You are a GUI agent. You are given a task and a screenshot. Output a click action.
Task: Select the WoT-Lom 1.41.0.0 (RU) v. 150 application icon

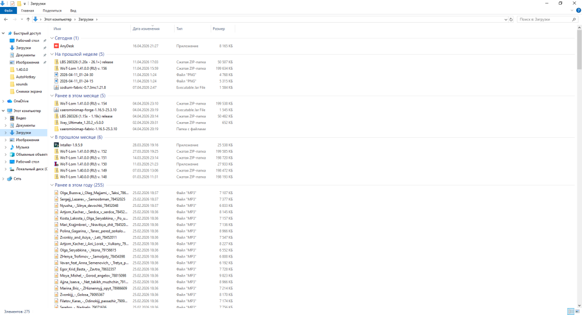click(x=56, y=164)
